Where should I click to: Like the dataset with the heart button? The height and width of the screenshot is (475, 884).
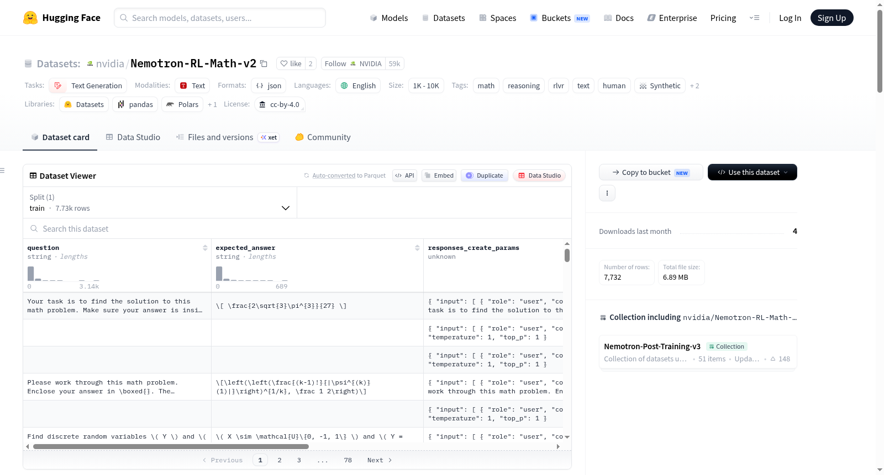point(291,63)
